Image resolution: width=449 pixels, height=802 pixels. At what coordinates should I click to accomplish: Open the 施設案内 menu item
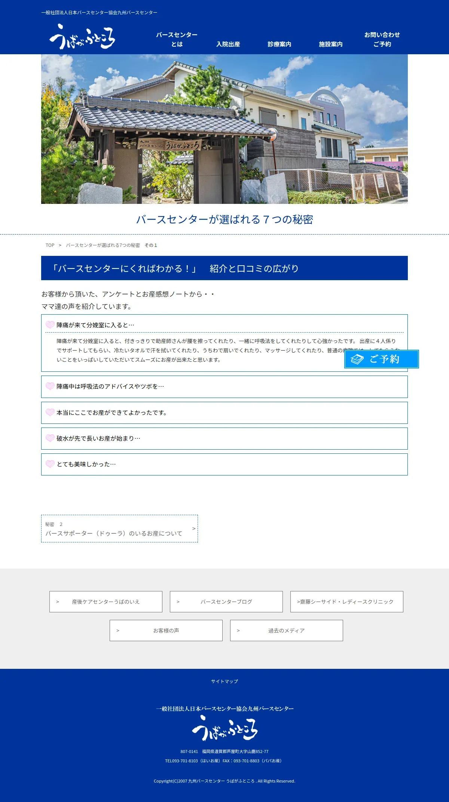[331, 44]
